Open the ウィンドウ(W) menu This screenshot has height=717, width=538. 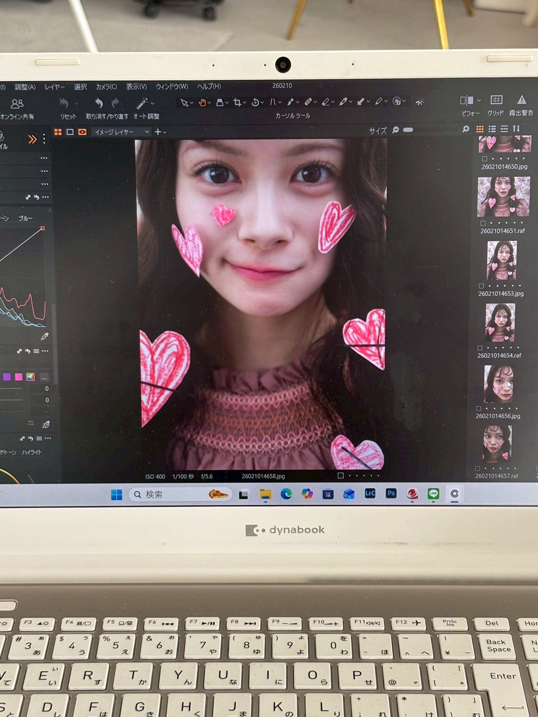tap(172, 87)
